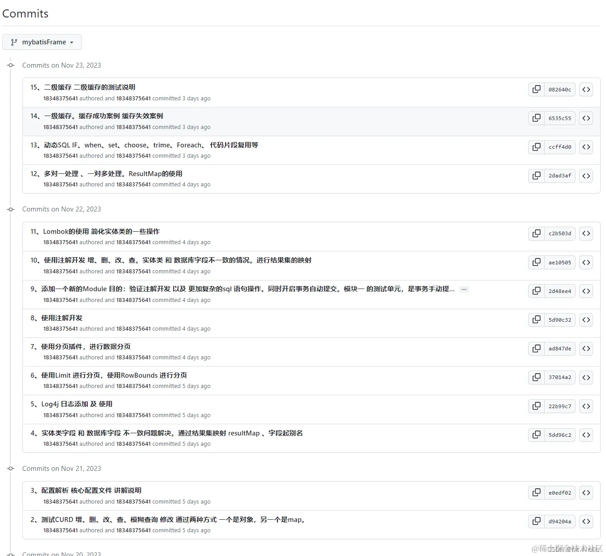The height and width of the screenshot is (556, 606).
Task: Browse repository at commit 22b99c7
Action: point(586,406)
